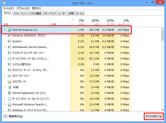Switch to the 詳細 tab

(71, 14)
